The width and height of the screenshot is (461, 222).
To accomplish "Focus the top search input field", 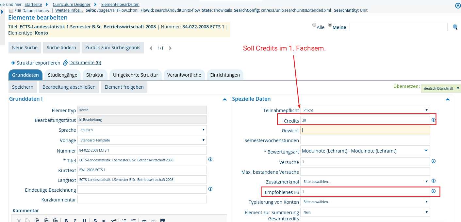I will 398,27.
